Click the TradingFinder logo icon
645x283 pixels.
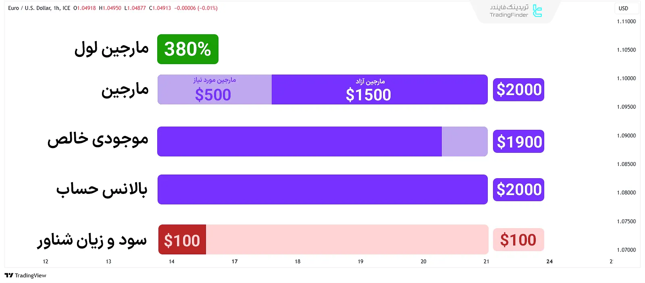(x=537, y=11)
